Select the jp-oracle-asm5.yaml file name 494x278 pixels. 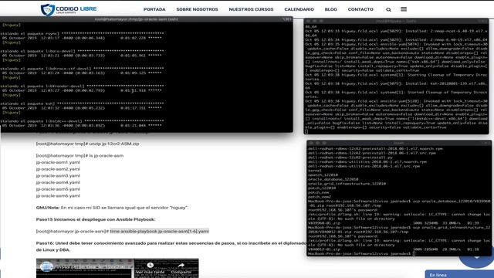[58, 189]
